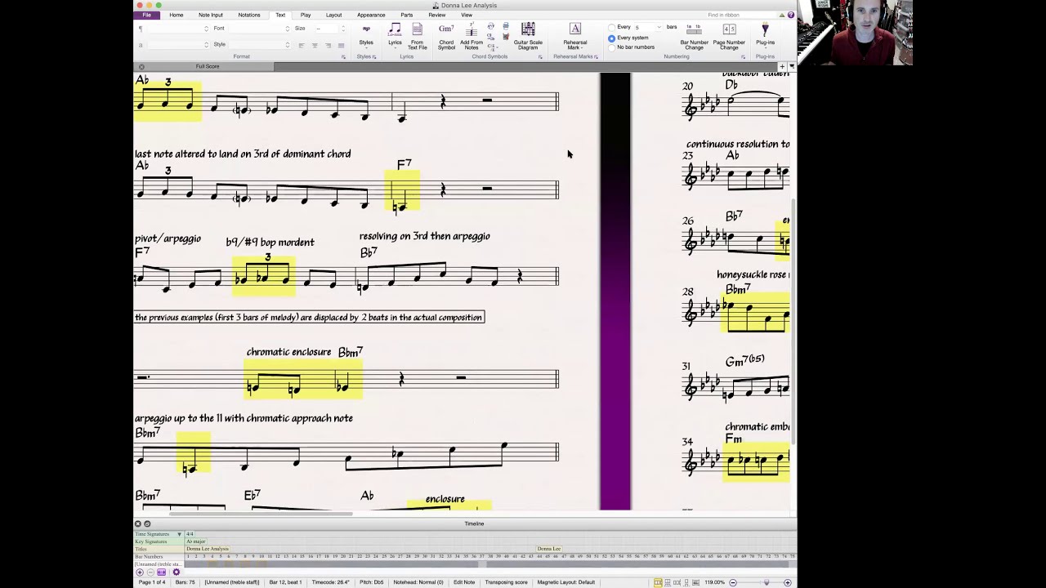
Task: Click the Ab major key signature in Timeline
Action: point(196,541)
